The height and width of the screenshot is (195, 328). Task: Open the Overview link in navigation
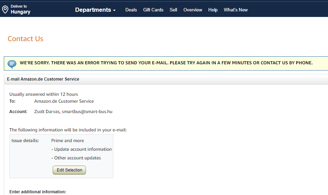(x=193, y=10)
